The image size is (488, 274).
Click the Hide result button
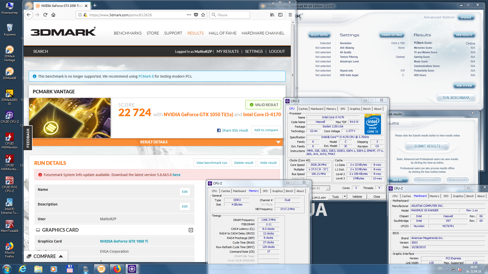coord(268,163)
